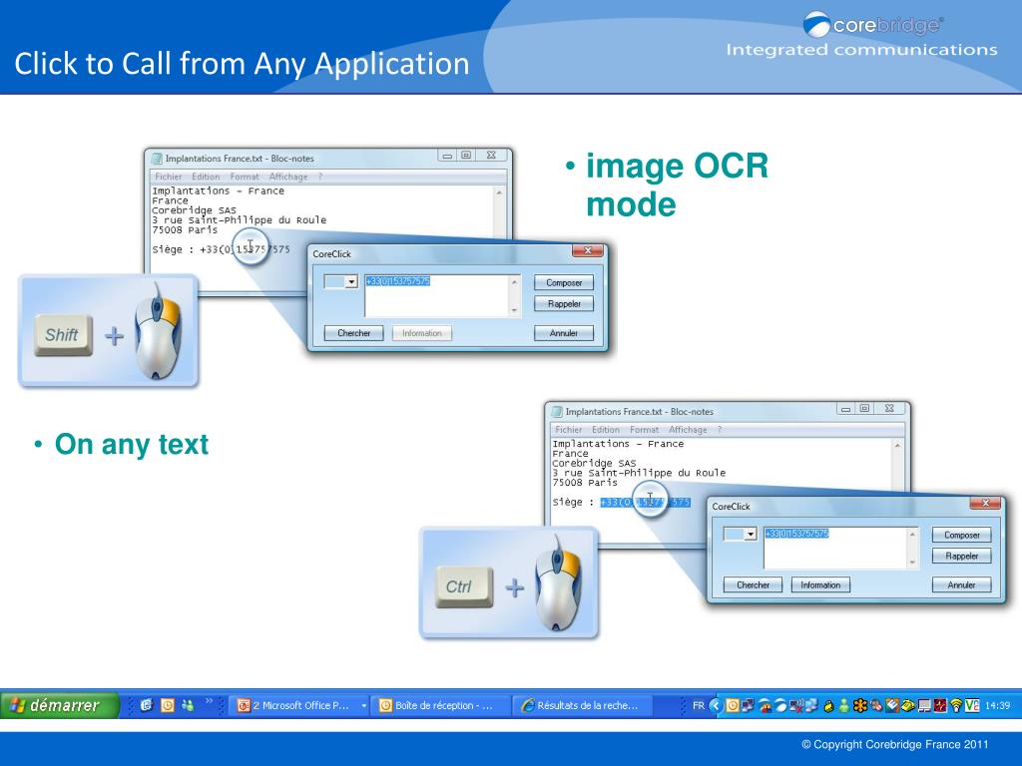
Task: Open Affichage menu in the Ctrl-example Notepad
Action: point(688,430)
